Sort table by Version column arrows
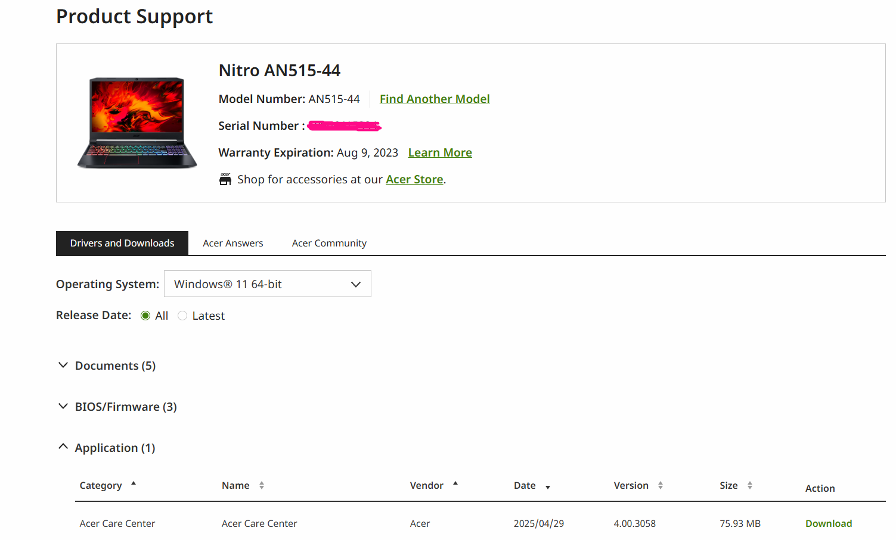Viewport: 896px width, 540px height. point(661,485)
